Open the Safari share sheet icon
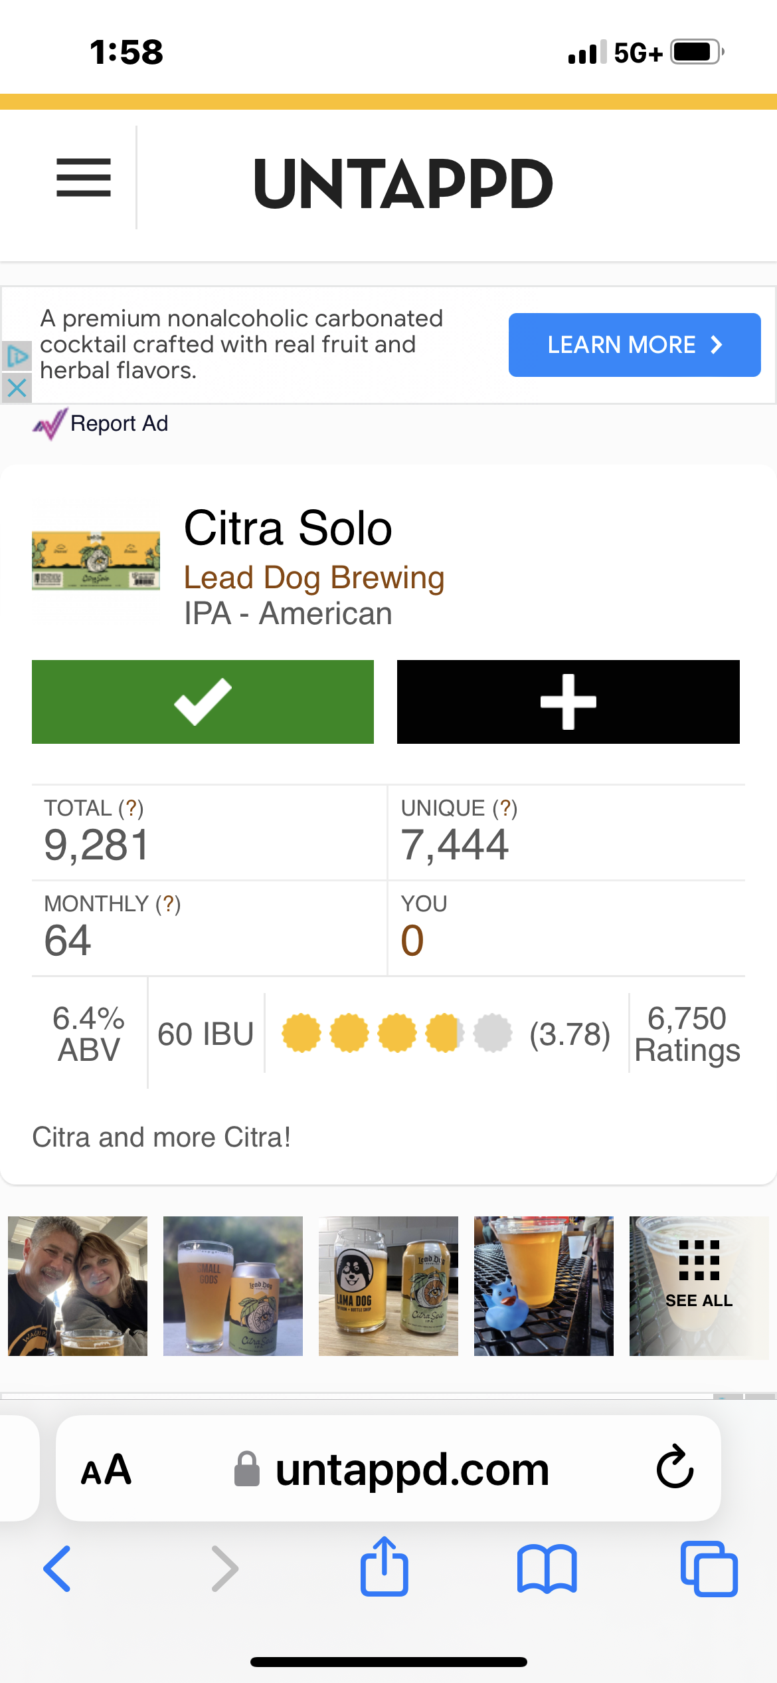Image resolution: width=777 pixels, height=1683 pixels. click(385, 1567)
